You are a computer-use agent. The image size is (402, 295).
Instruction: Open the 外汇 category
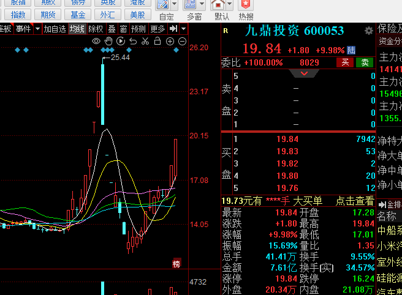tap(108, 15)
